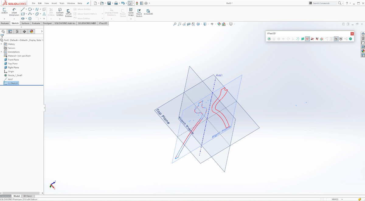Toggle the Instant2D button
Viewport: 365px width, 201px height.
(148, 12)
